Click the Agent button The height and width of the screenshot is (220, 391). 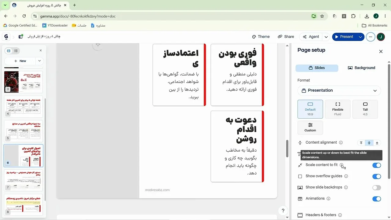[311, 37]
